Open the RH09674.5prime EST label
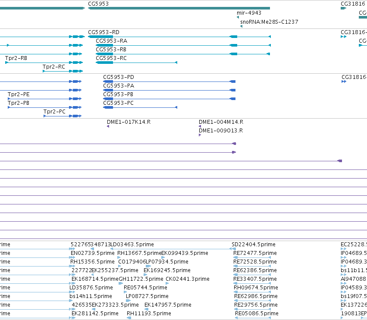The image size is (367, 320). click(x=256, y=288)
